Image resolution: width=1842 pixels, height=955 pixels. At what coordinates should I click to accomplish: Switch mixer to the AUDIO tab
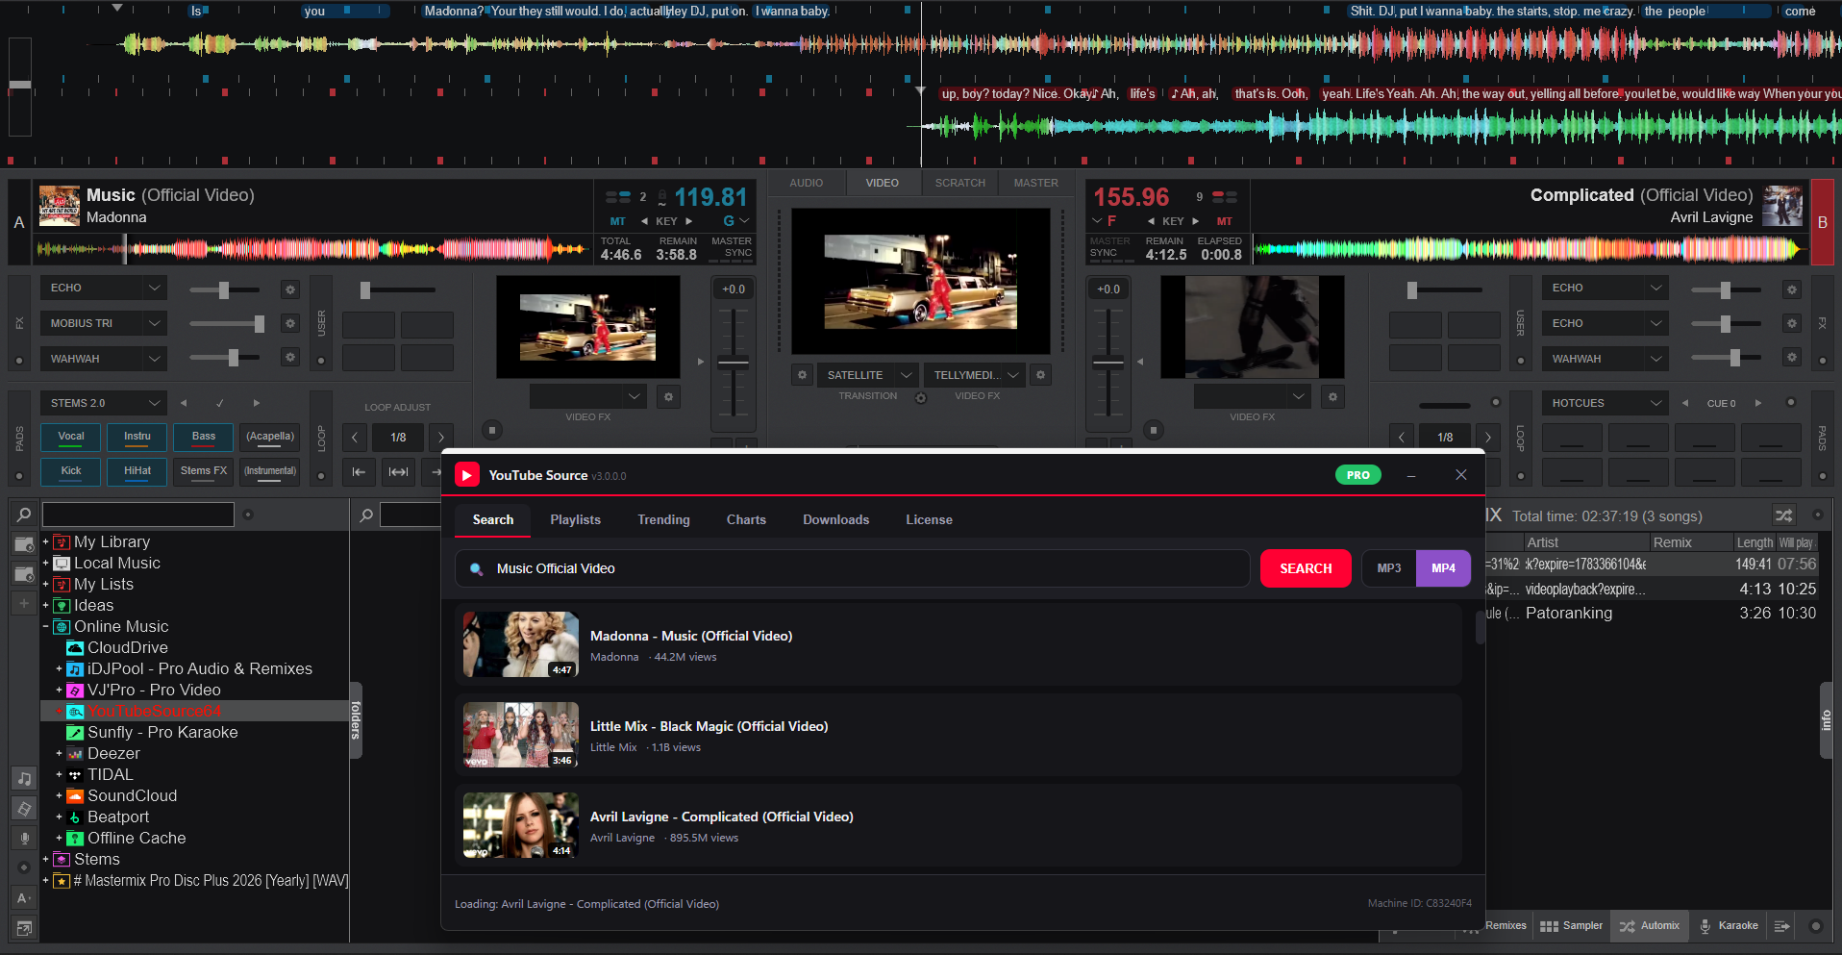[806, 183]
